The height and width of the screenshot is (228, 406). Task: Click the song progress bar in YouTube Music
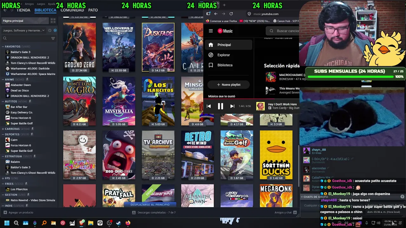pos(251,99)
